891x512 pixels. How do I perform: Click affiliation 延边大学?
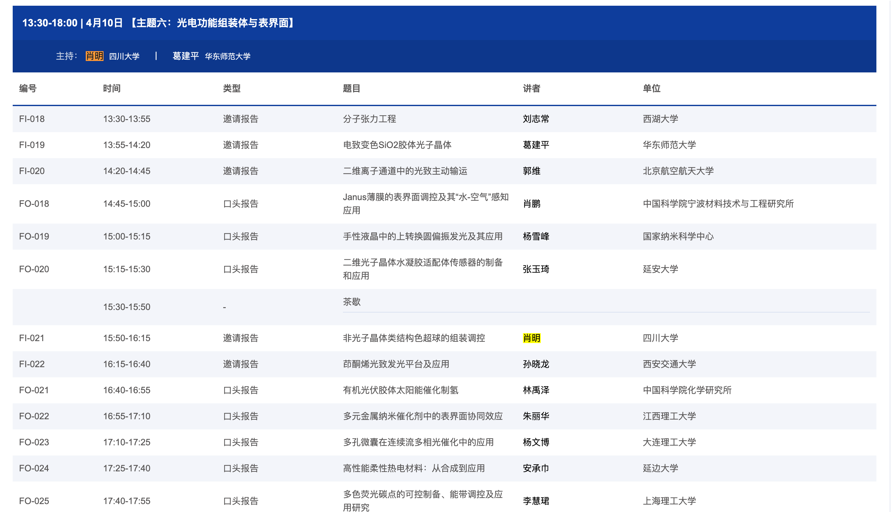(x=660, y=468)
